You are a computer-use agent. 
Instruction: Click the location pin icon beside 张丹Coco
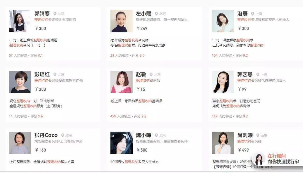[63, 135]
